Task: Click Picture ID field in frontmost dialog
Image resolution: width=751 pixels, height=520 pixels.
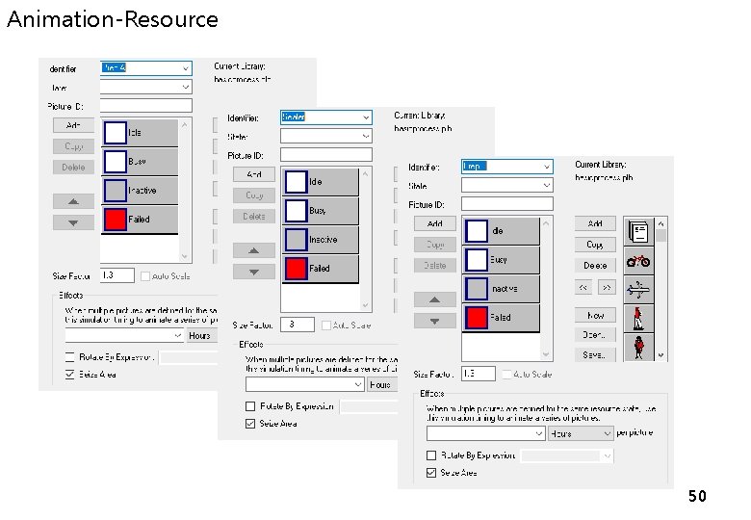Action: pyautogui.click(x=506, y=204)
